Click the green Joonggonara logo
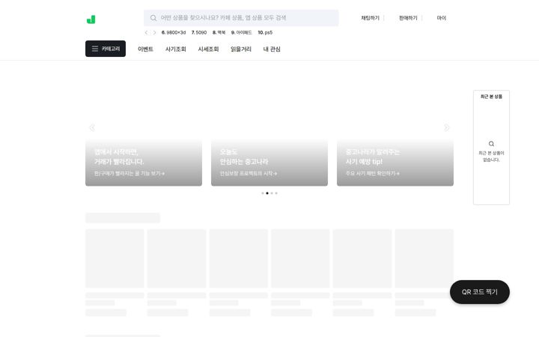This screenshot has width=539, height=337. (x=91, y=19)
